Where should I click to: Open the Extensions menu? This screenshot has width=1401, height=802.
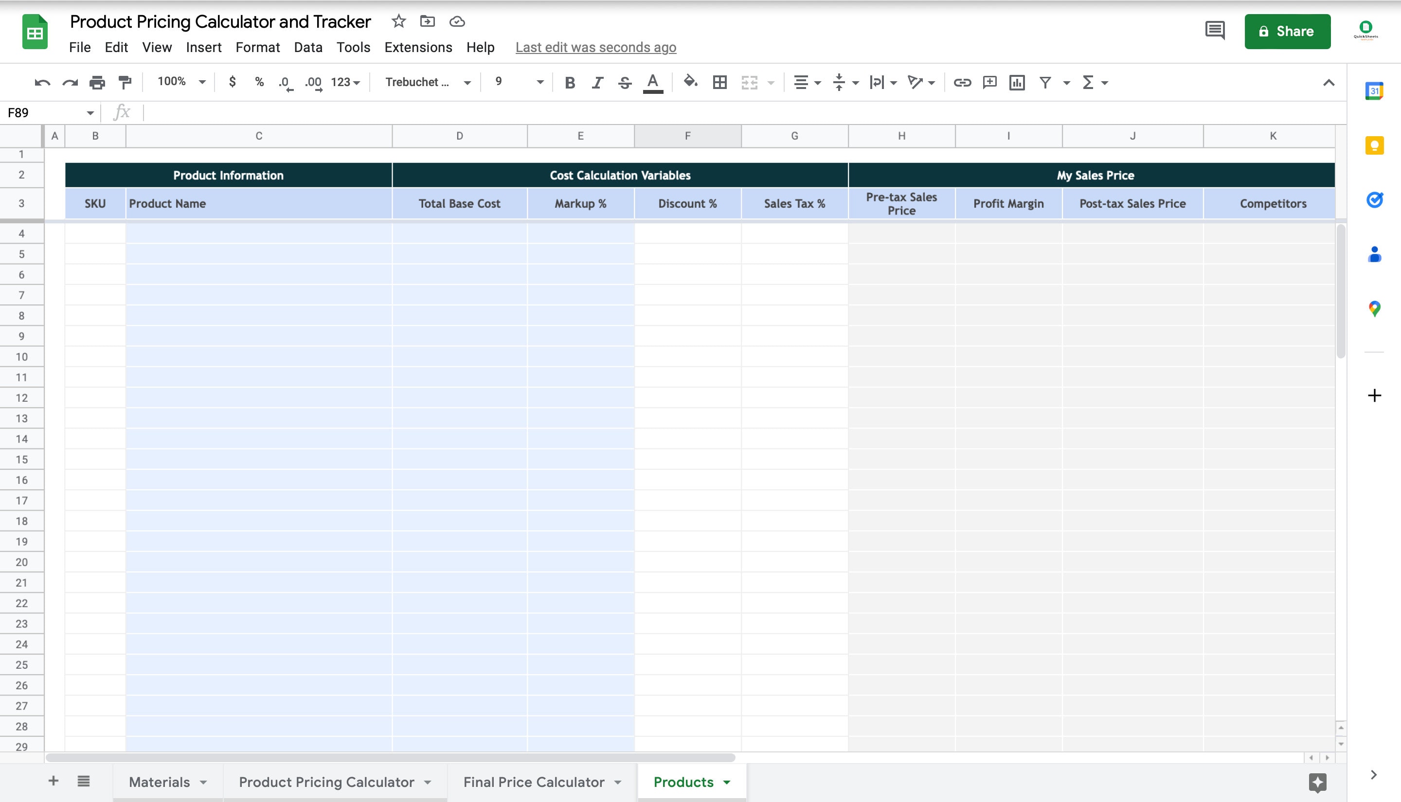tap(418, 47)
